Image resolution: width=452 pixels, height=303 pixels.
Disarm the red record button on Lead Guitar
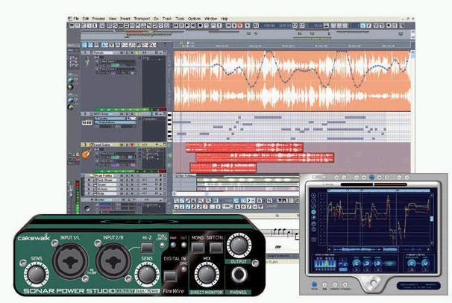(x=132, y=145)
